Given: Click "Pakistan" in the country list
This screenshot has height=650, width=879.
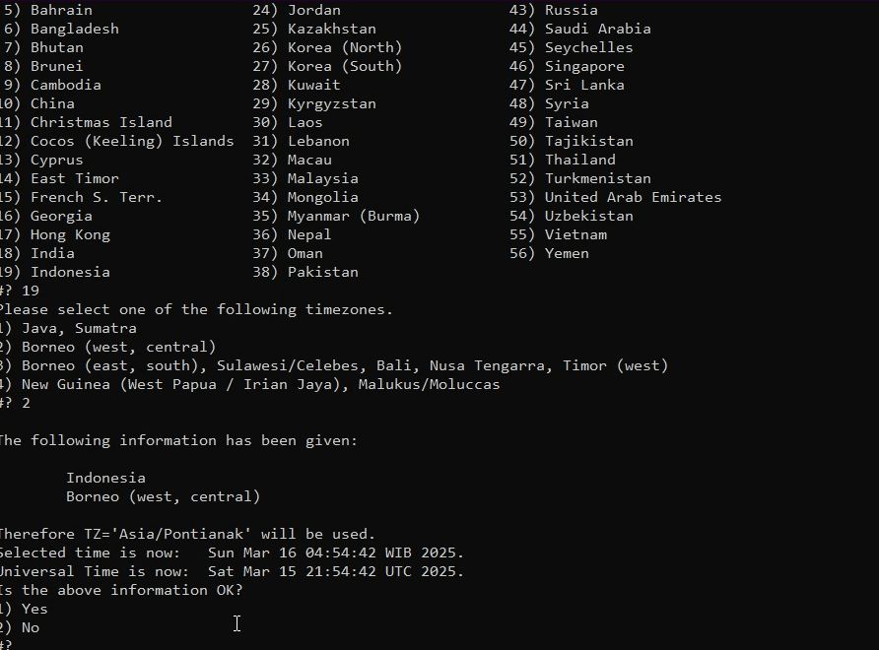Looking at the screenshot, I should pos(322,272).
